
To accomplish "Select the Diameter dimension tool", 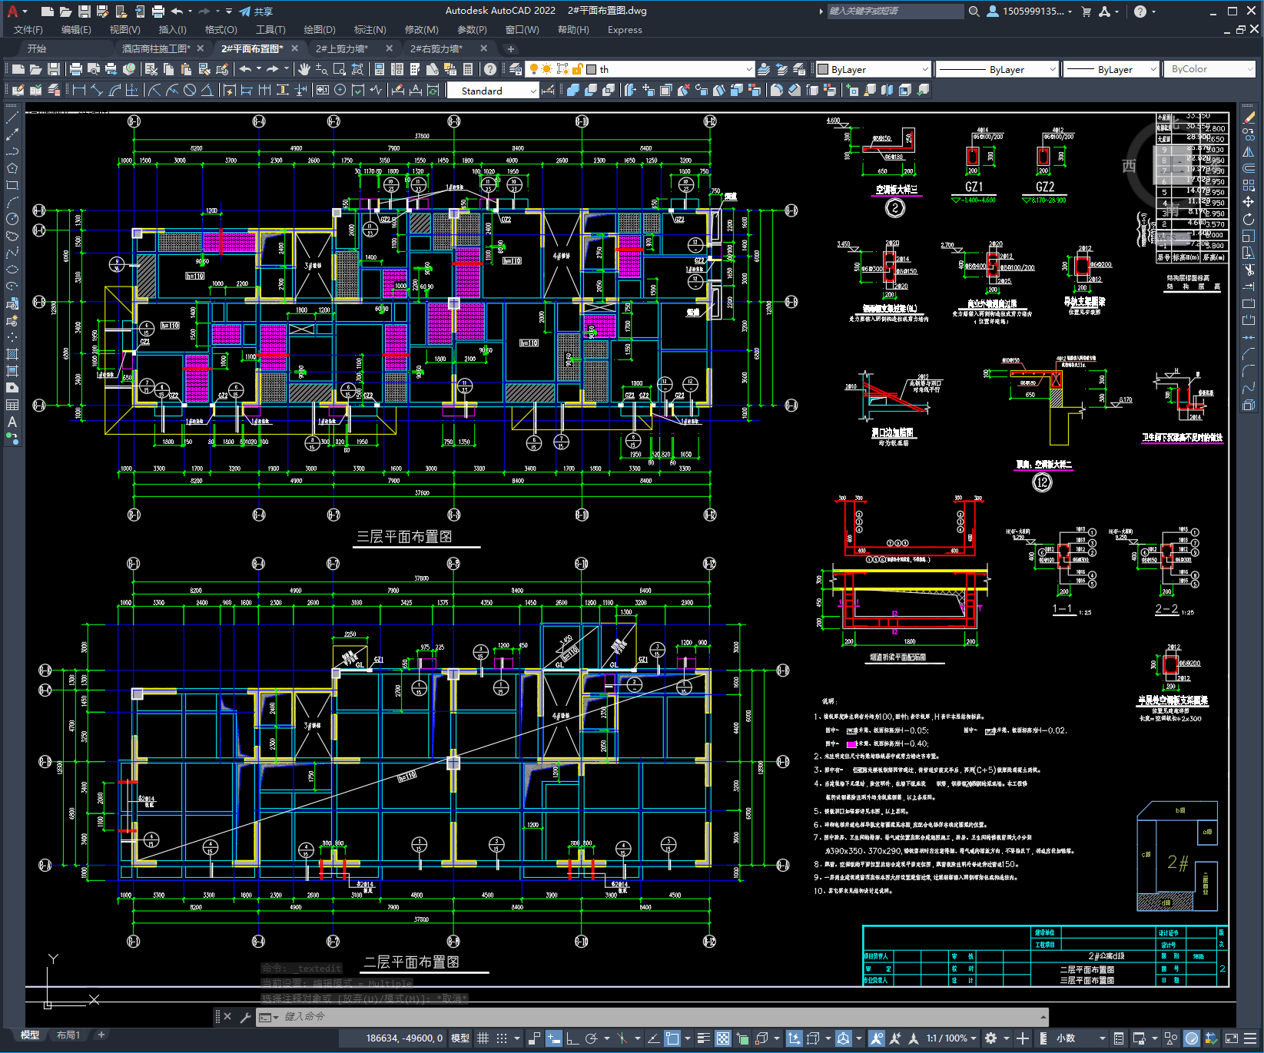I will [190, 90].
